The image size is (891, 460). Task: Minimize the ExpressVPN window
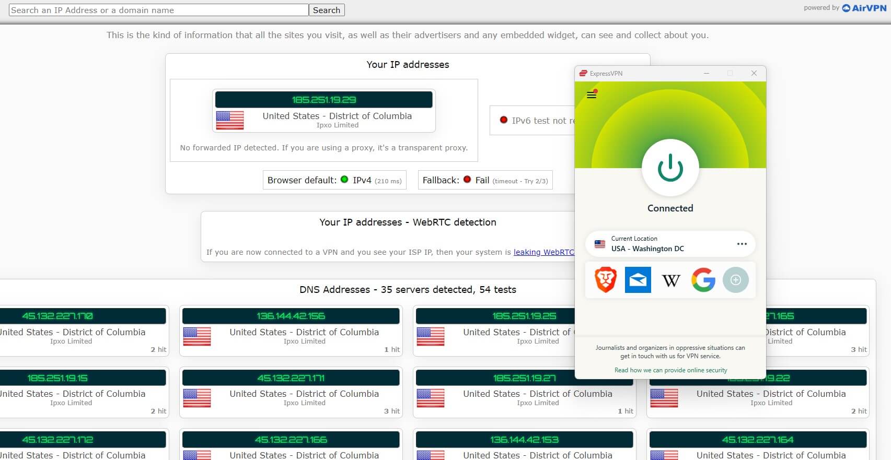click(707, 73)
